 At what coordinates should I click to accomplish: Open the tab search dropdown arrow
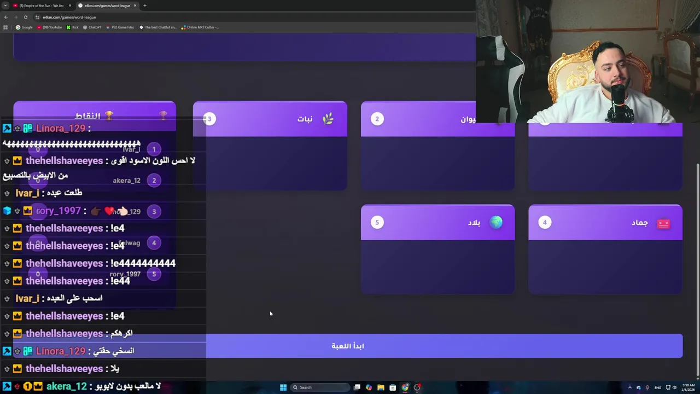click(x=5, y=5)
